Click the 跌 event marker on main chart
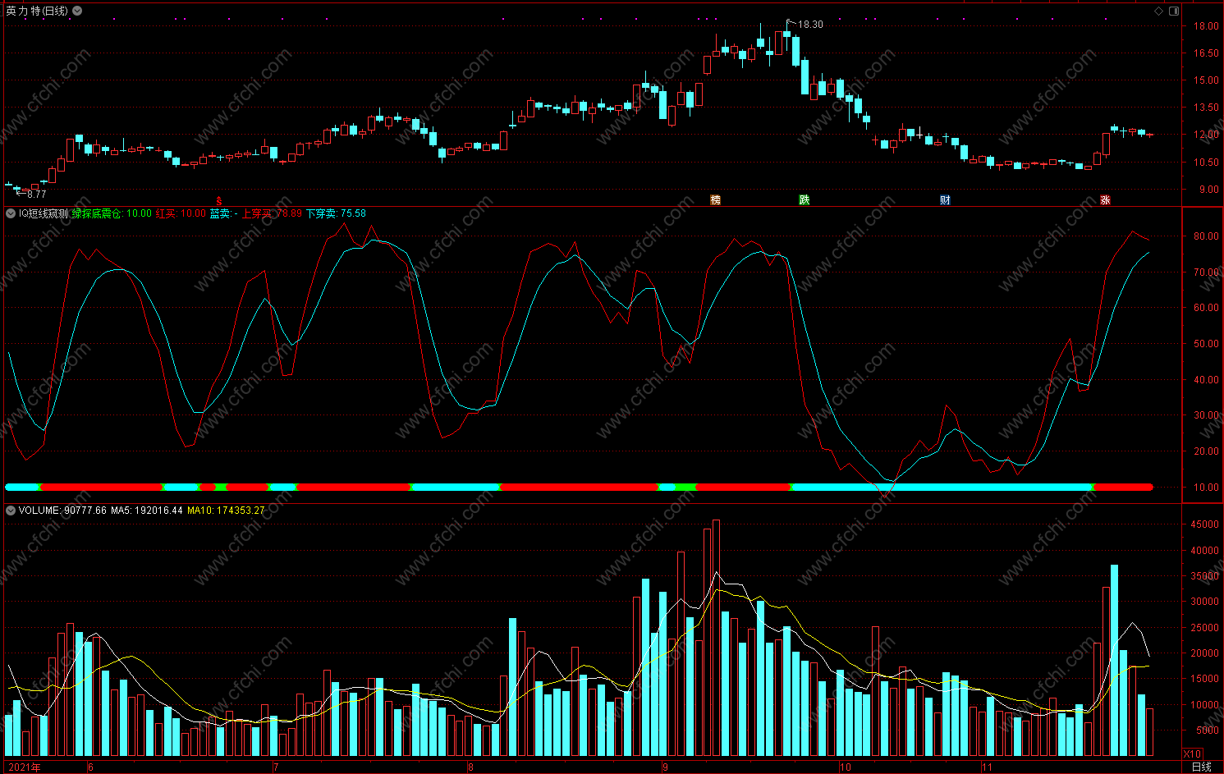The image size is (1224, 774). tap(805, 199)
